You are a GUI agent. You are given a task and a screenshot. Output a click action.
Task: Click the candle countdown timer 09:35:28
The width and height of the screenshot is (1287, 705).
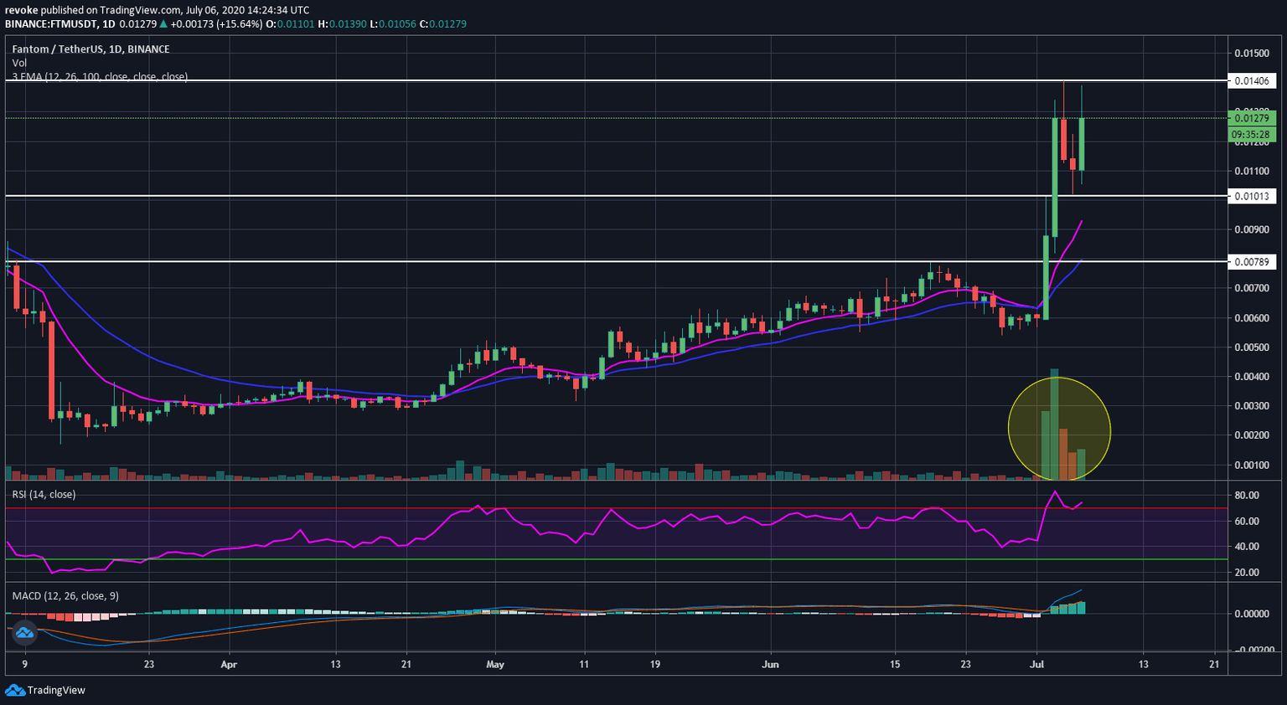[1251, 134]
